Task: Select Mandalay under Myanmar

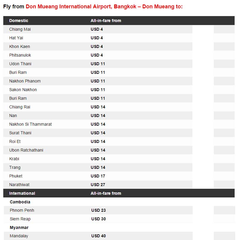Action: pos(19,236)
